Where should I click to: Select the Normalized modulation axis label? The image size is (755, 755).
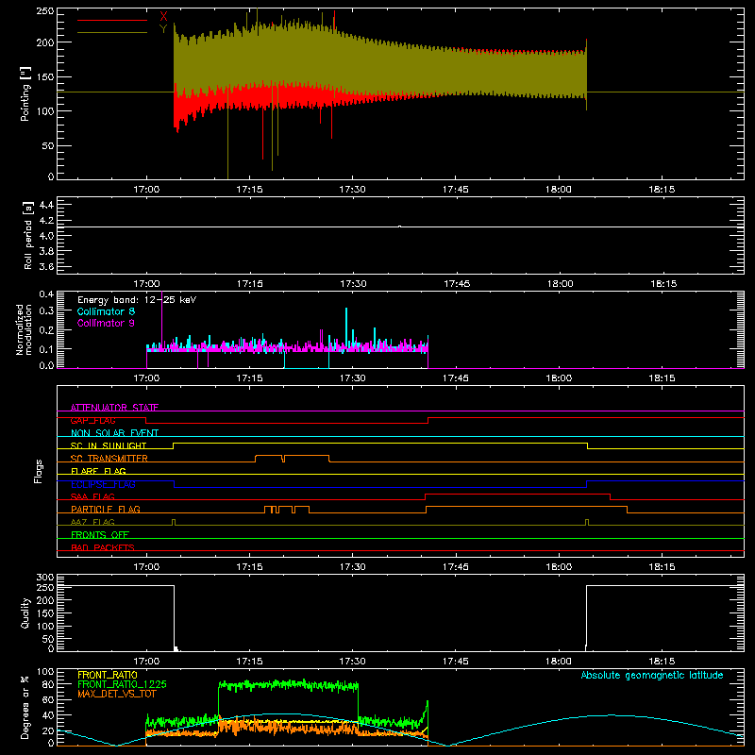click(24, 329)
